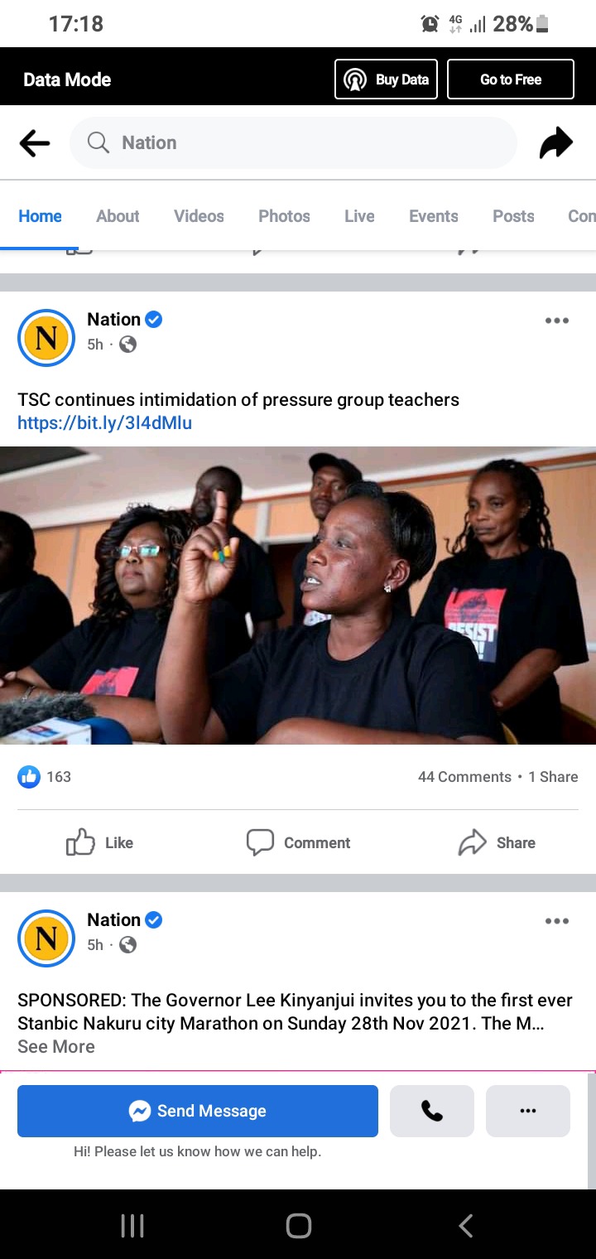The height and width of the screenshot is (1259, 596).
Task: Open the phone call button
Action: 432,1111
